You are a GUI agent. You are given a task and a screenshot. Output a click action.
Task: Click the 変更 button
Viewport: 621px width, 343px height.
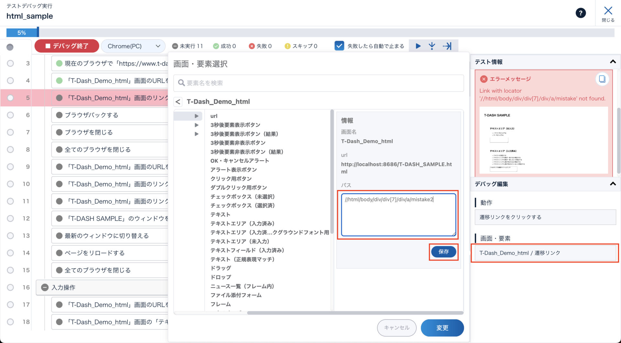(x=442, y=328)
